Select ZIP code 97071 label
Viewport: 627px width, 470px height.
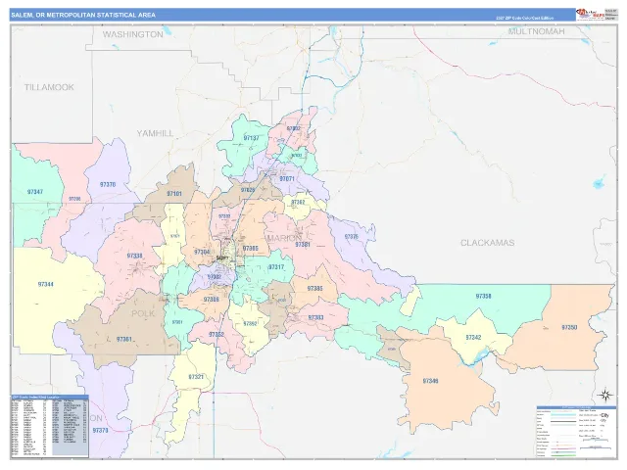click(287, 178)
